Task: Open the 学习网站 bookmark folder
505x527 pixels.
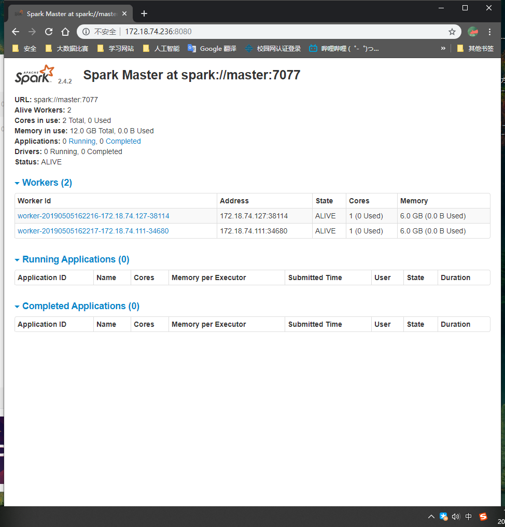Action: (x=116, y=48)
